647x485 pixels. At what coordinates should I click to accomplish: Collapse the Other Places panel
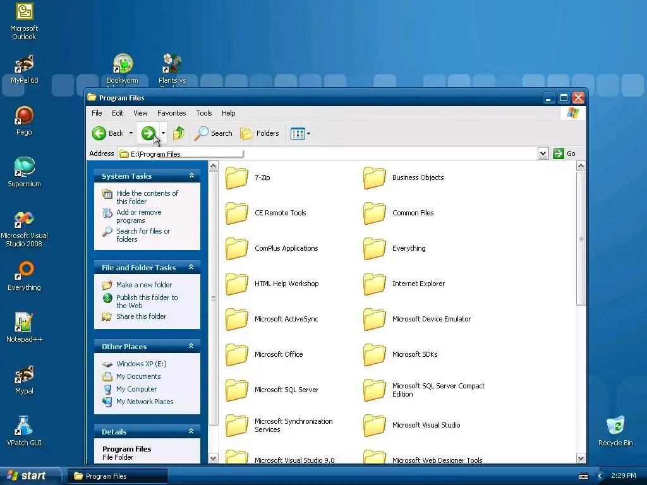pyautogui.click(x=191, y=346)
